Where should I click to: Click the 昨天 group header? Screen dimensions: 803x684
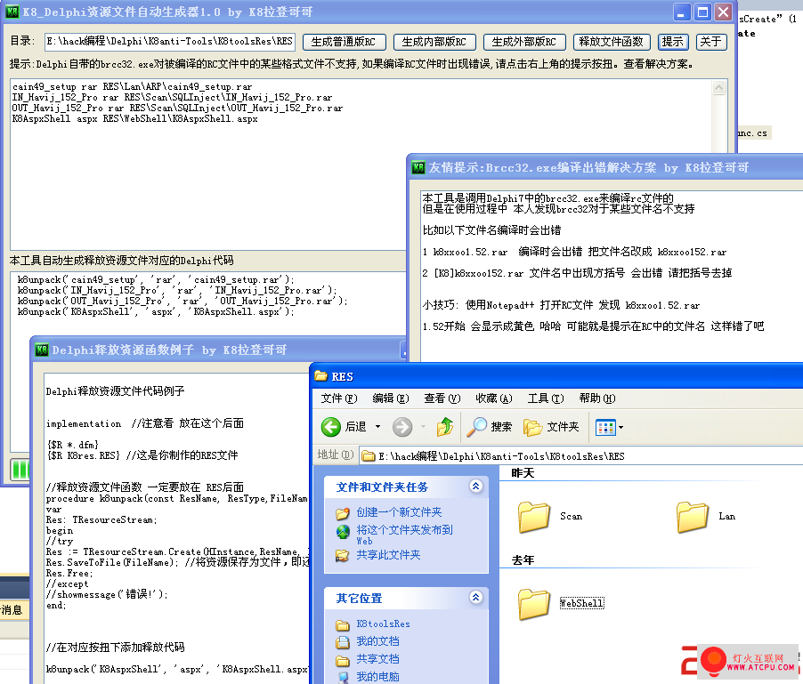[523, 473]
